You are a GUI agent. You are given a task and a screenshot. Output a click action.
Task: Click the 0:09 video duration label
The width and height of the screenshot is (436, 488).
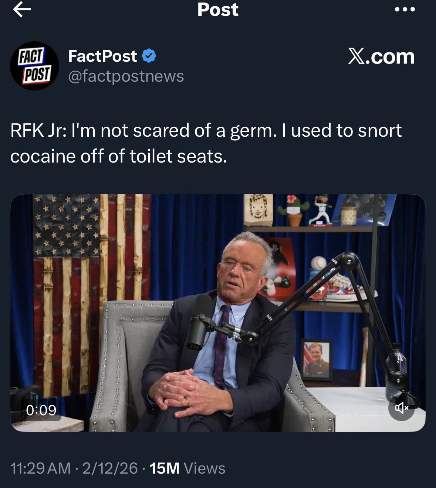[41, 410]
